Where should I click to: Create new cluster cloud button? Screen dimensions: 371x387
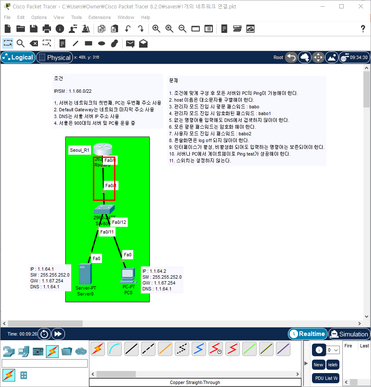click(305, 57)
